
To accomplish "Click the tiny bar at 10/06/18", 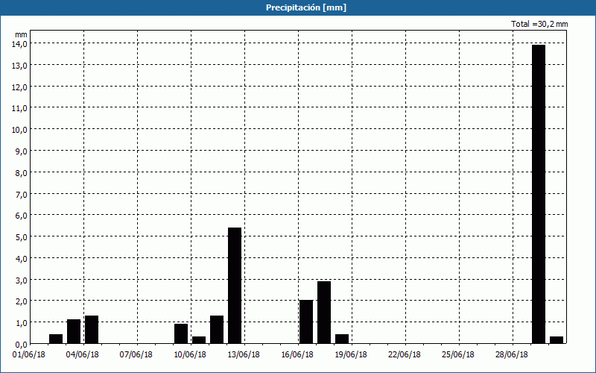I will coord(199,340).
